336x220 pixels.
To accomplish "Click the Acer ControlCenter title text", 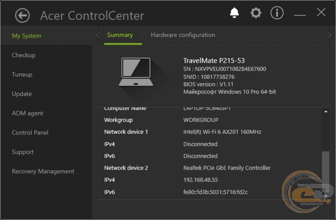I will tap(92, 16).
